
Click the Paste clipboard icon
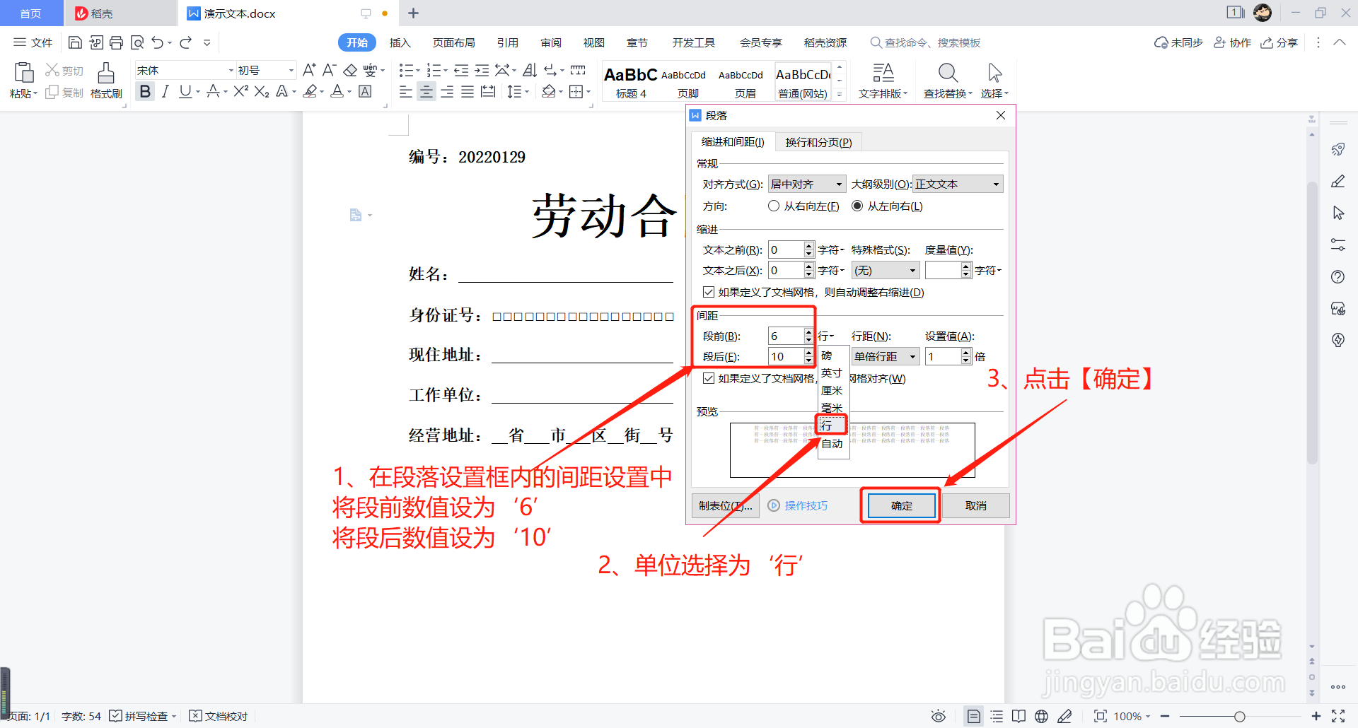click(23, 73)
